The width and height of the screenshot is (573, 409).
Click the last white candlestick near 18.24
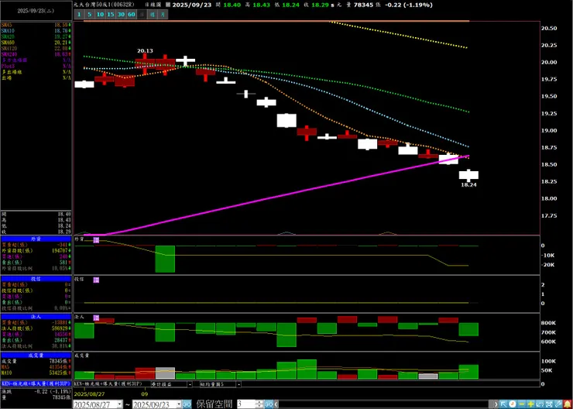[468, 175]
